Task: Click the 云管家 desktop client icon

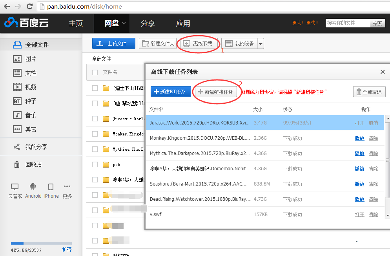Action: click(x=15, y=191)
